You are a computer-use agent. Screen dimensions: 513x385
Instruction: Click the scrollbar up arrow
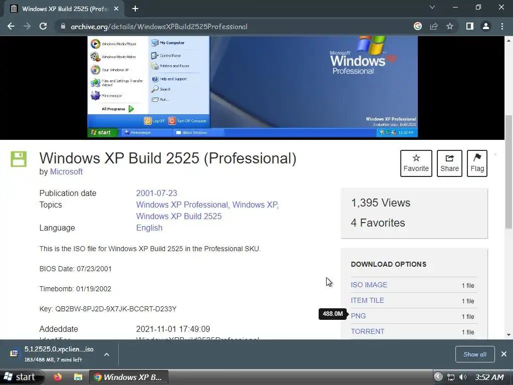508,41
